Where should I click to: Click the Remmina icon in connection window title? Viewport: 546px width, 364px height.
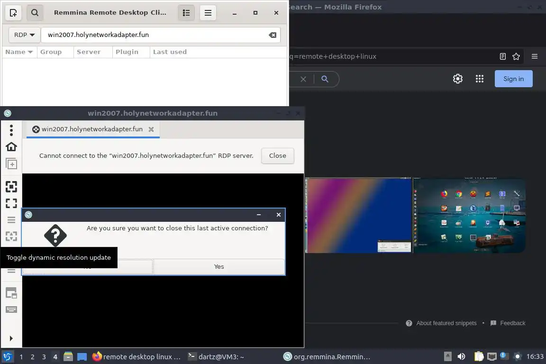point(8,113)
